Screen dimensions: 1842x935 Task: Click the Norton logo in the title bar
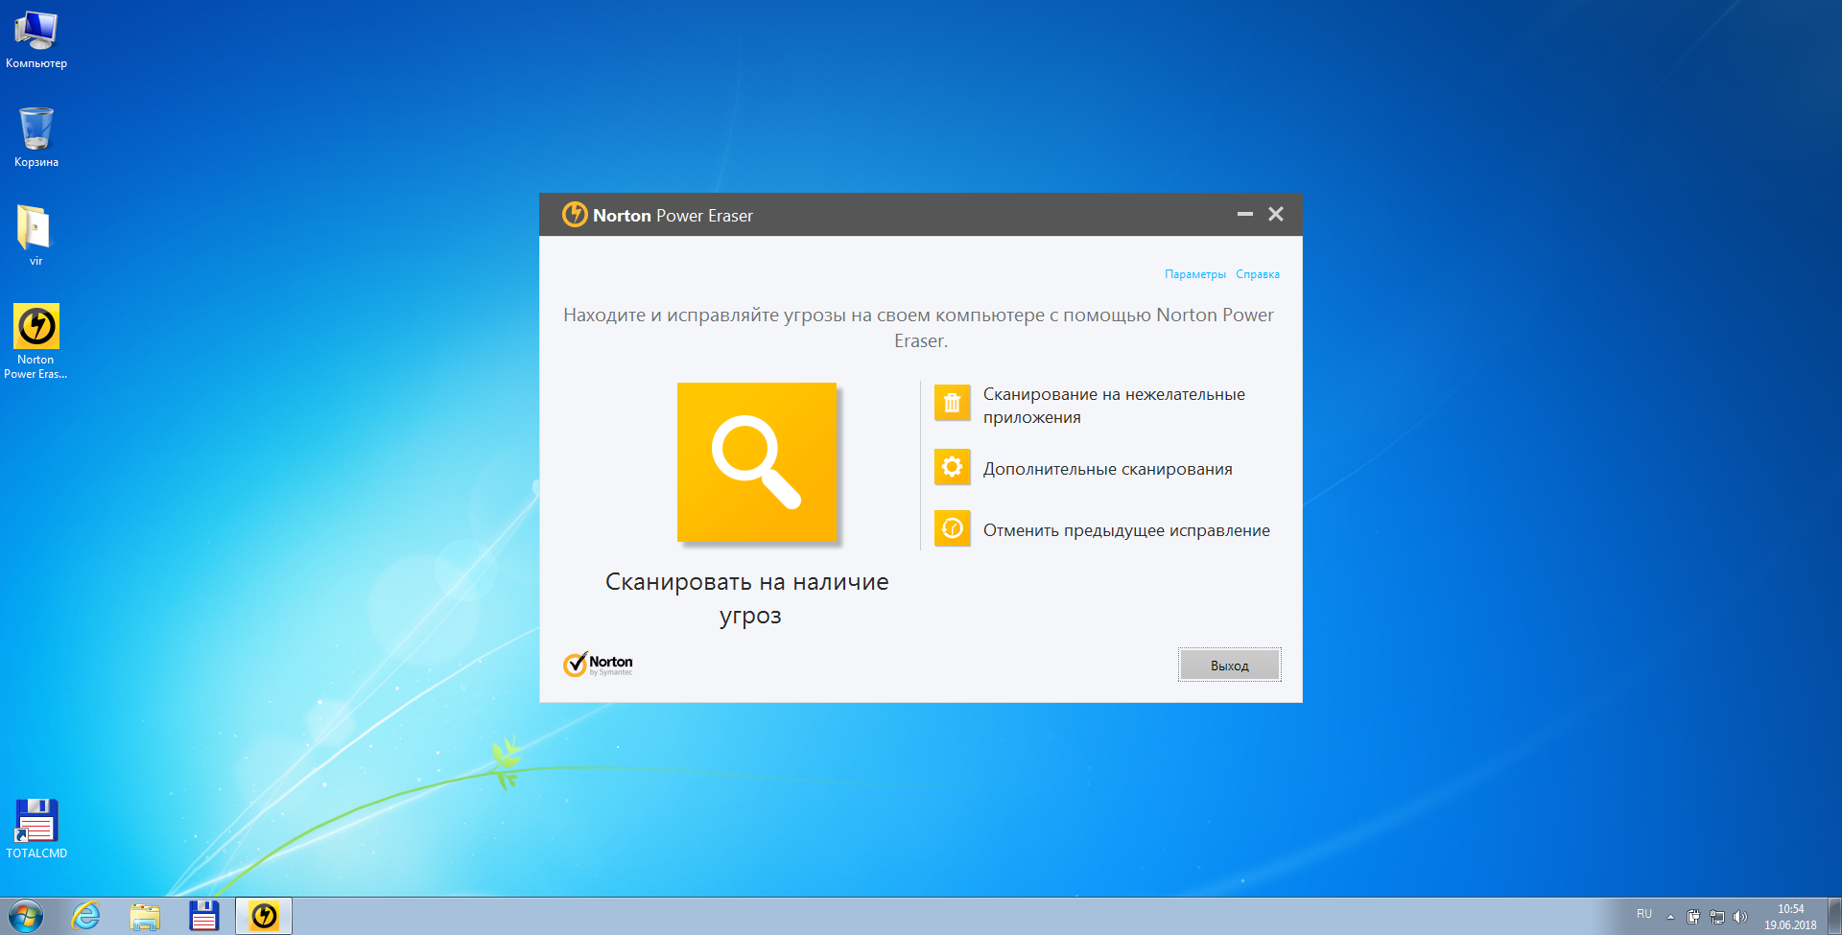coord(575,214)
